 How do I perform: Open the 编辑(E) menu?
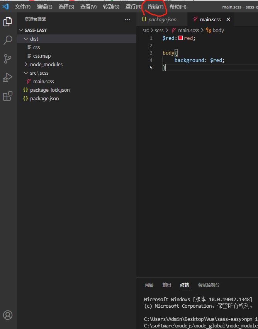pyautogui.click(x=44, y=7)
